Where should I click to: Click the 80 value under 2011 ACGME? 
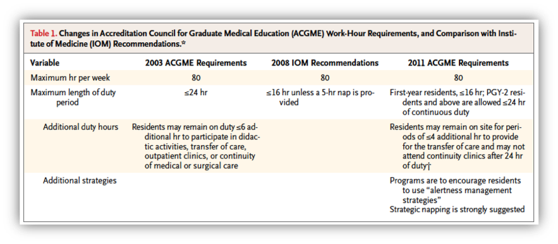click(458, 78)
